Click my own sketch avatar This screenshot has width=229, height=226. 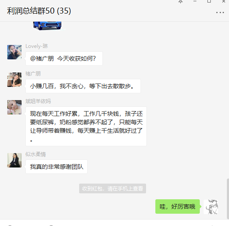[x=211, y=206]
